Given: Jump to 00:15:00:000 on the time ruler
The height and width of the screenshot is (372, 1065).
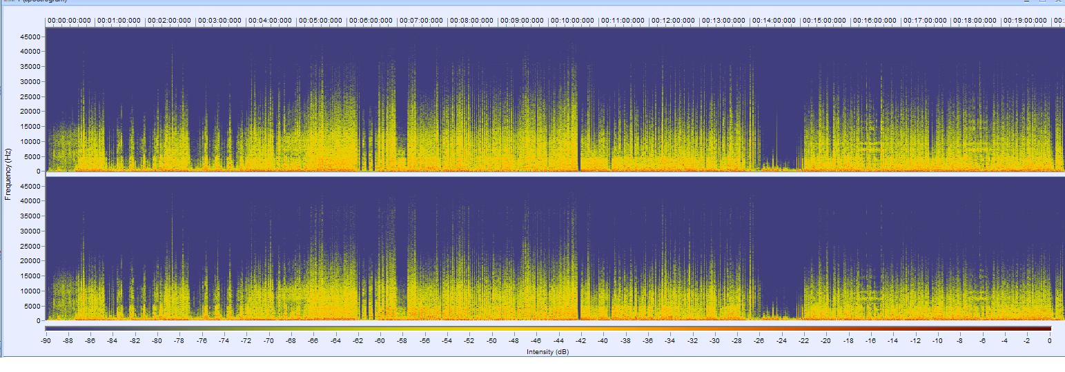Looking at the screenshot, I should pos(825,21).
